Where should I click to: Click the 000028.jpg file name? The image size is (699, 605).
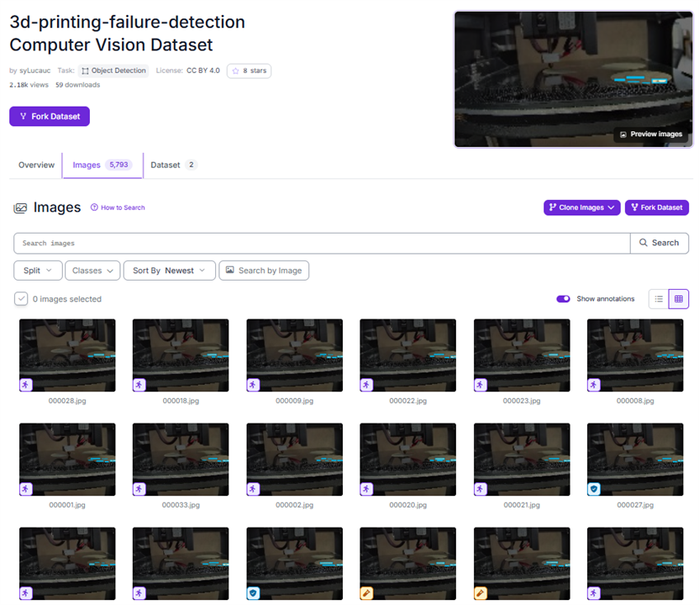[67, 401]
